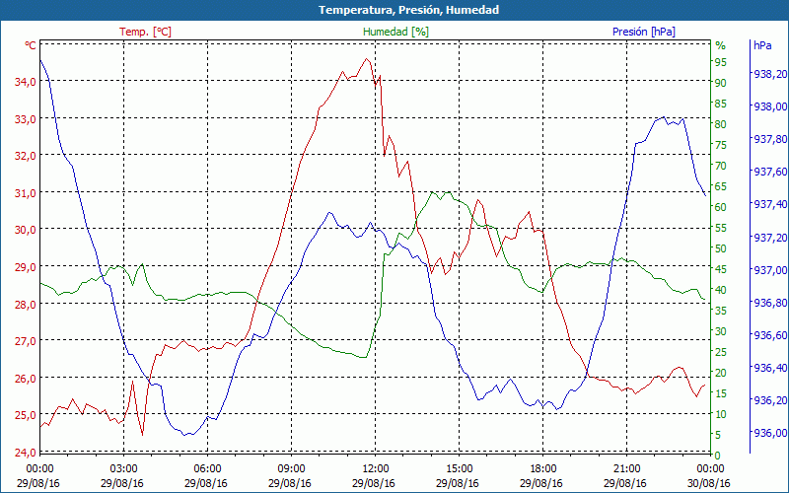Click temperature axis value 26,0
This screenshot has width=789, height=493.
tap(25, 379)
